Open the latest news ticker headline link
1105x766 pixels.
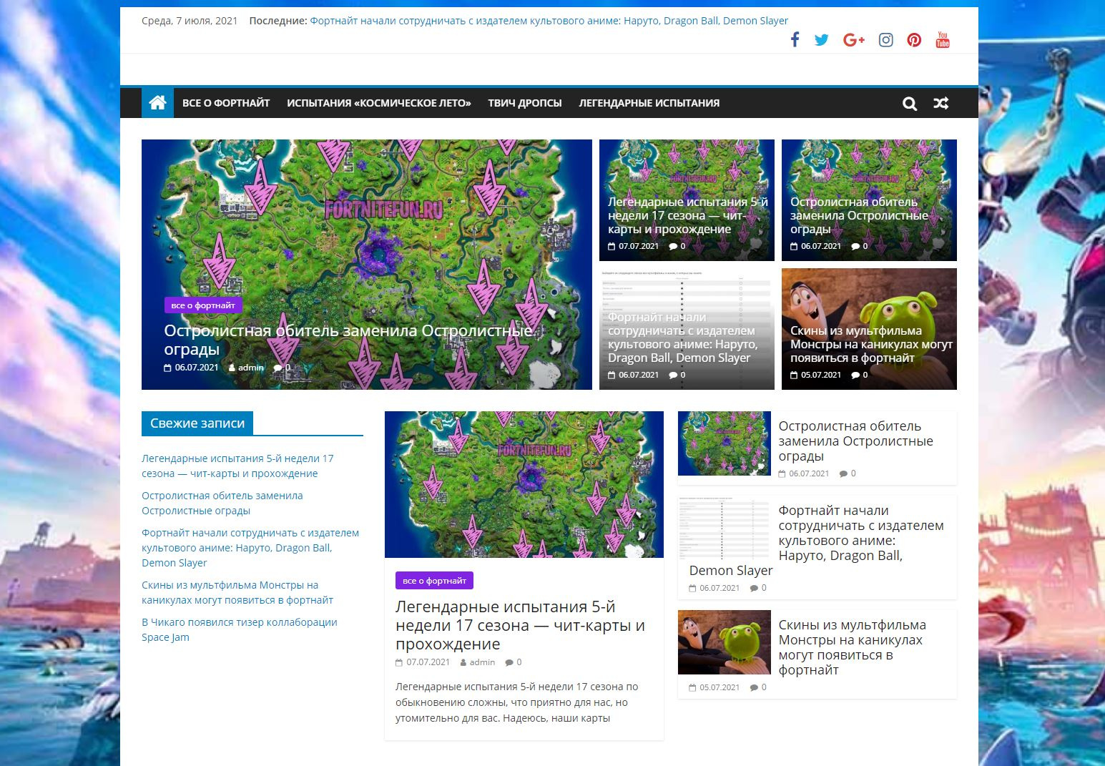tap(549, 21)
